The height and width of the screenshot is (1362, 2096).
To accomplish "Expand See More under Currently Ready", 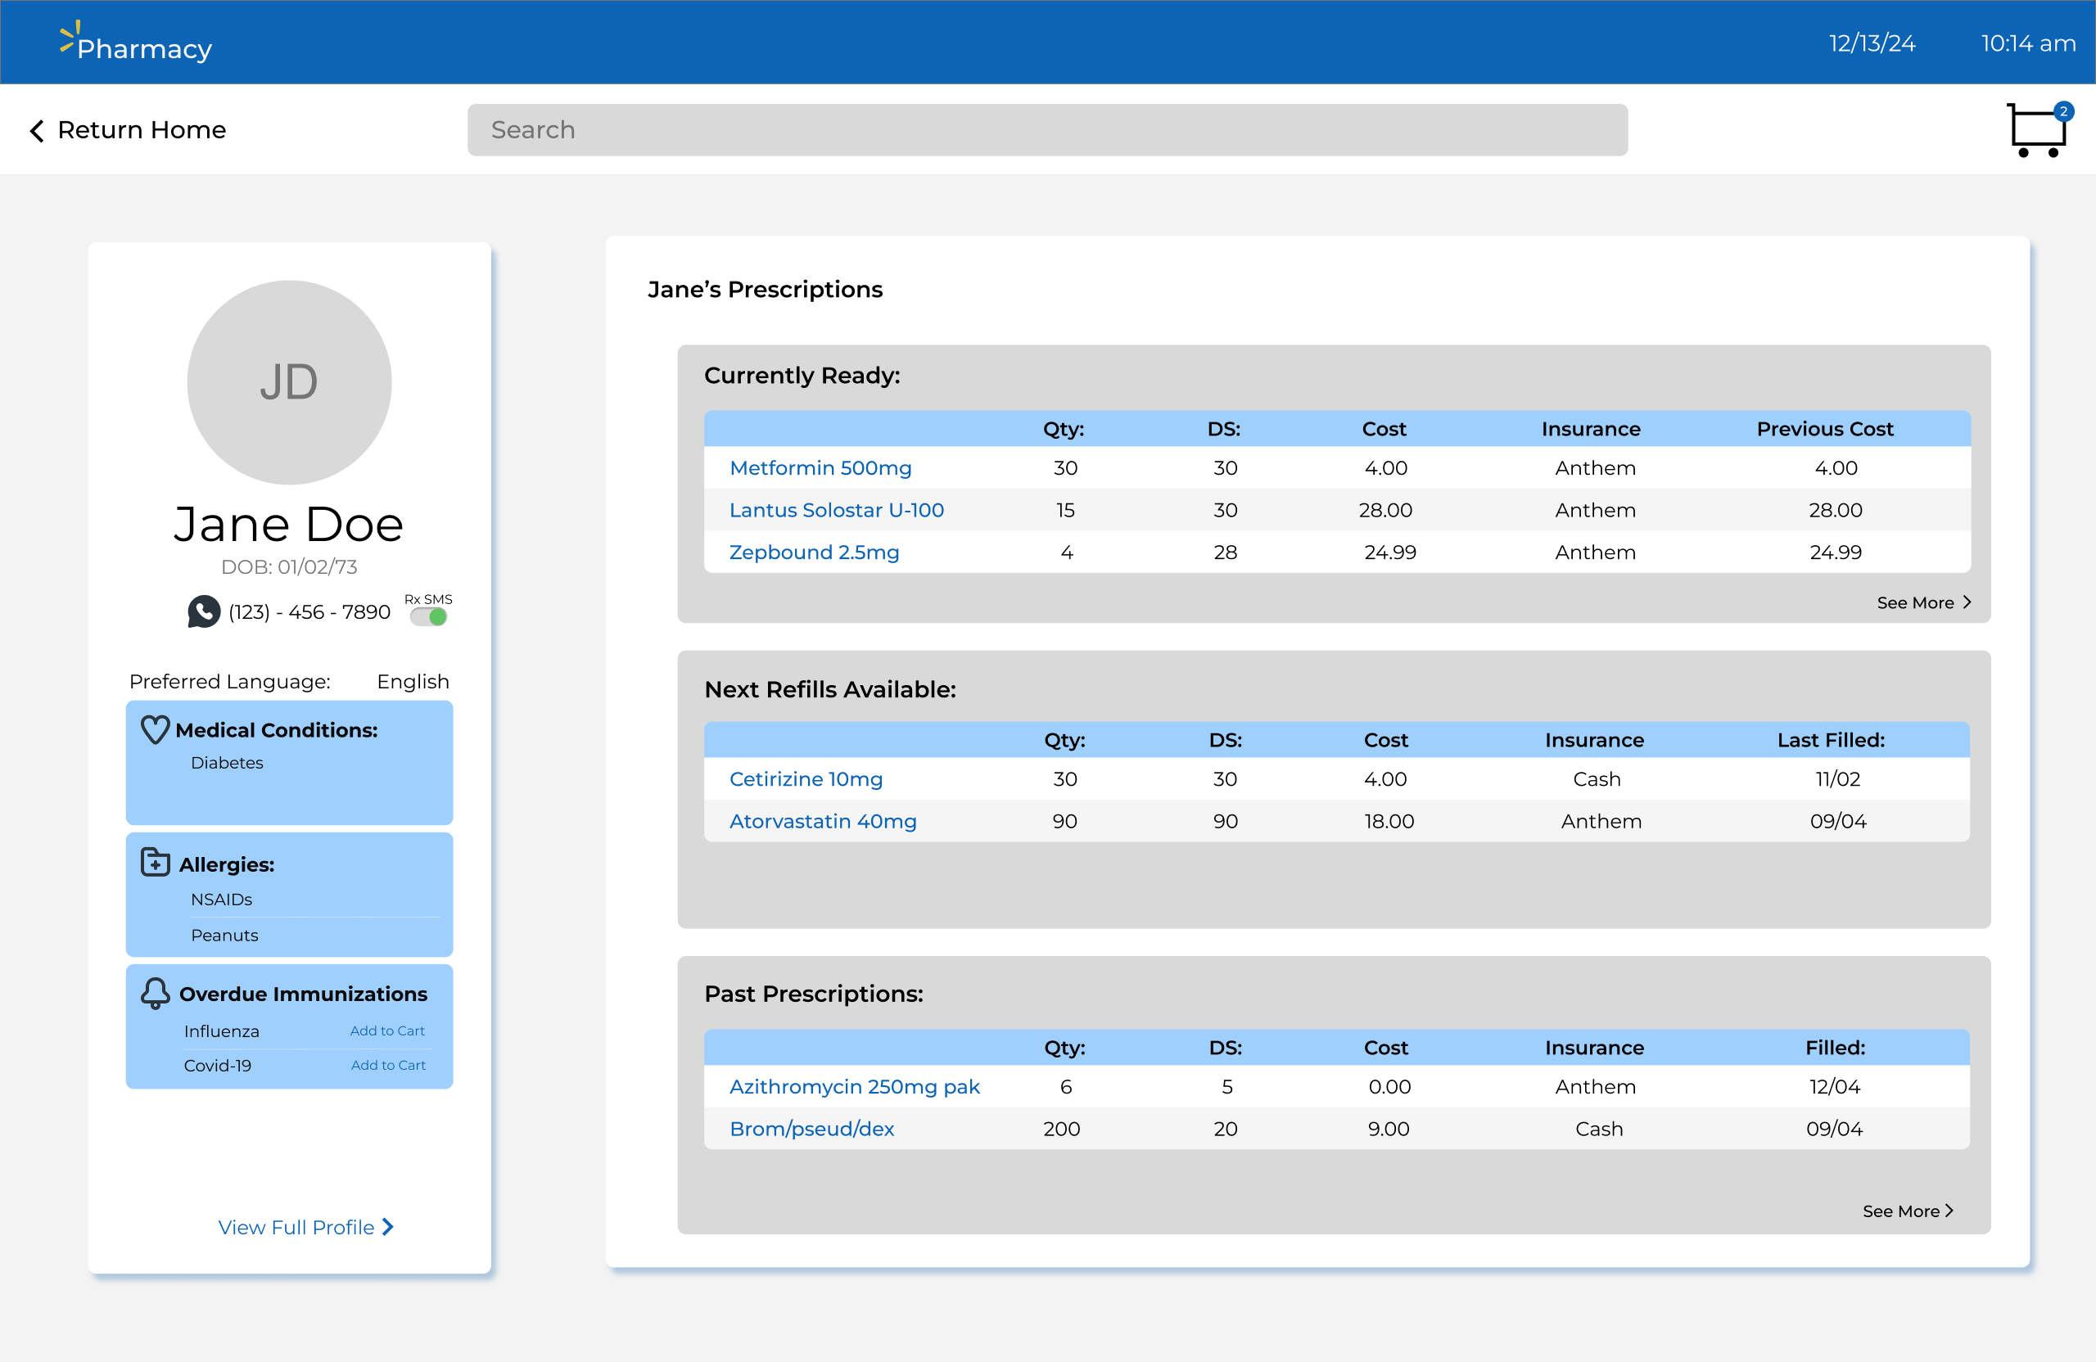I will click(1923, 602).
